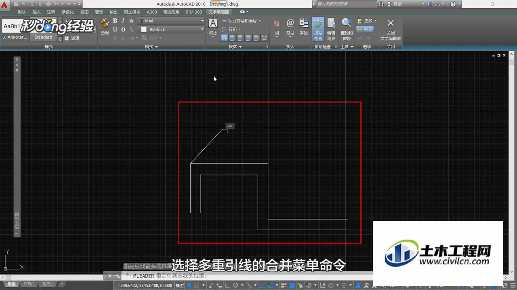Toggle polar tracking in status bar

click(235, 285)
